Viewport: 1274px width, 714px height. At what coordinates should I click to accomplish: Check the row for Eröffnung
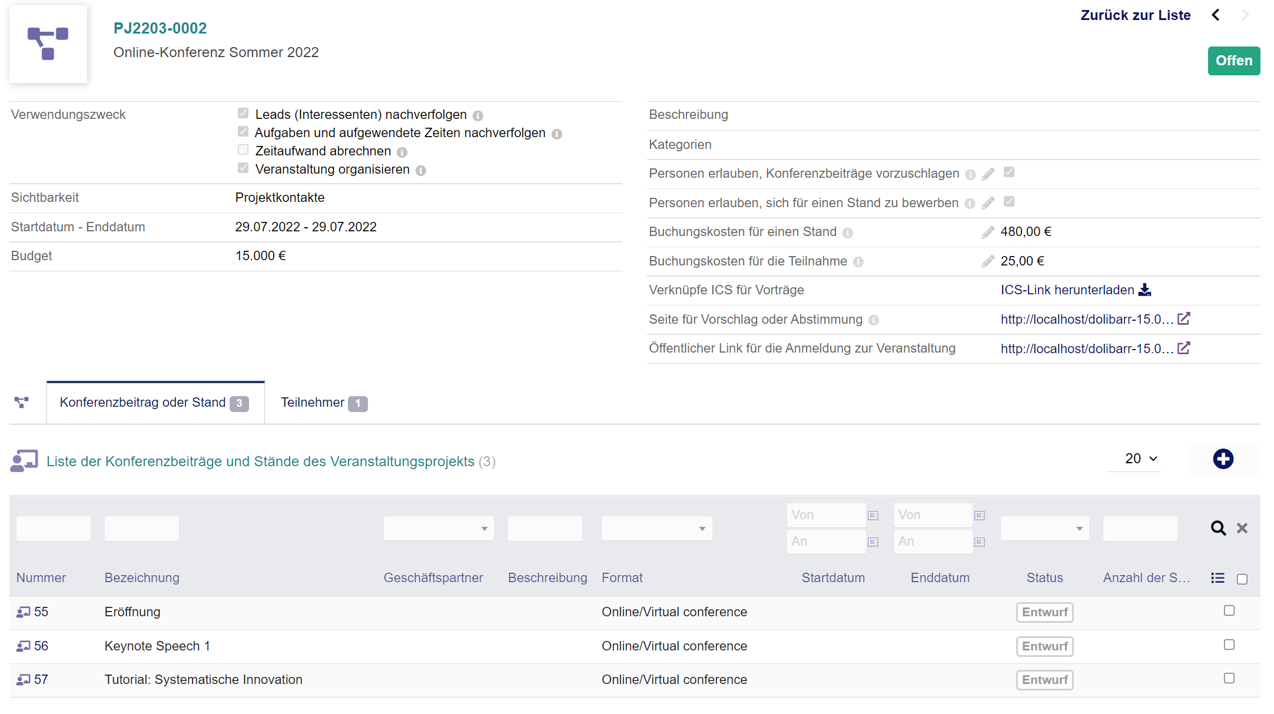pos(1229,610)
